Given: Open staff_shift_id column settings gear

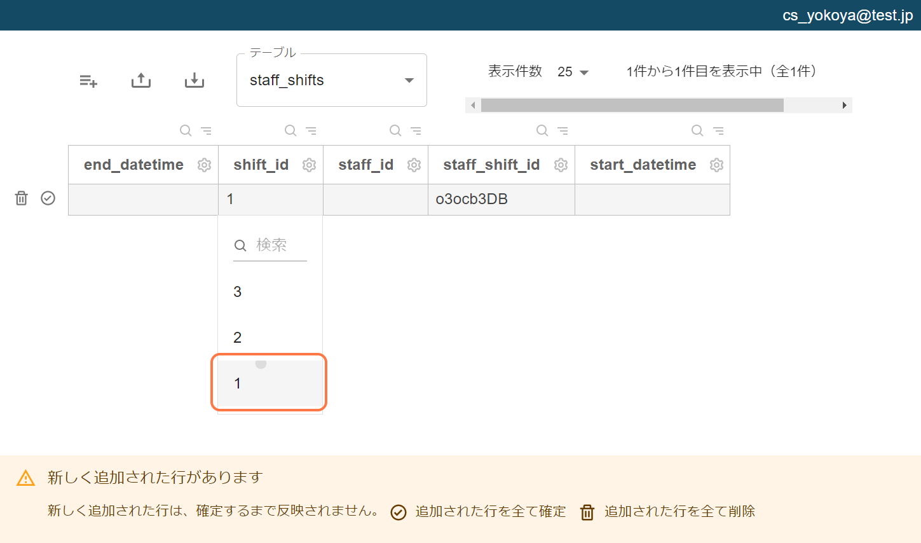Looking at the screenshot, I should [561, 165].
